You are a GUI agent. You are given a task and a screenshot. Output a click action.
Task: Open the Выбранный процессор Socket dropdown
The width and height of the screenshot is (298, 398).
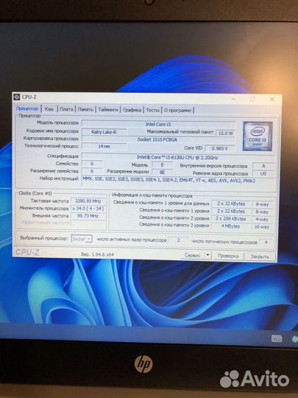click(x=82, y=239)
